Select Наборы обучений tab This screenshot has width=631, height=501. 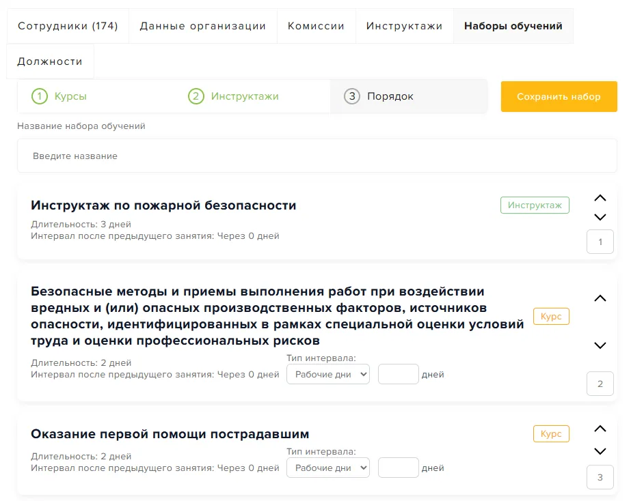coord(513,26)
